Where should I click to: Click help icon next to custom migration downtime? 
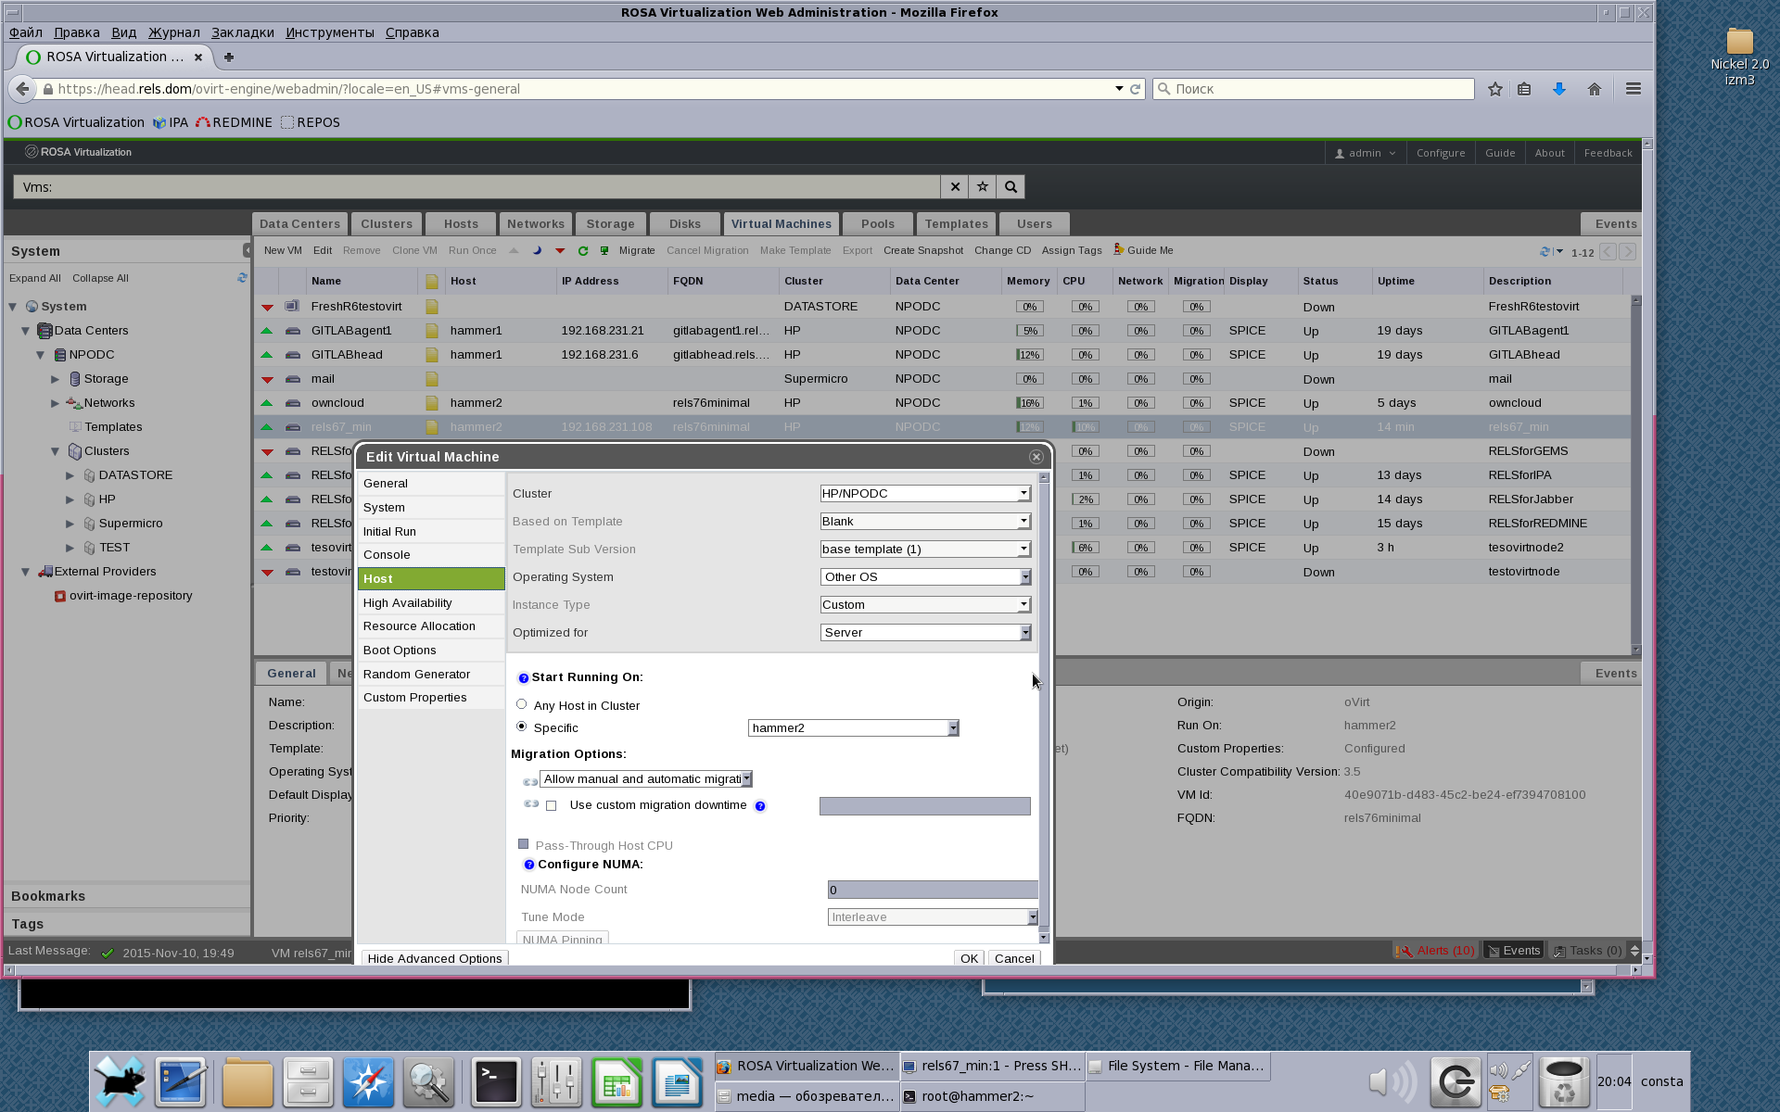click(x=760, y=806)
